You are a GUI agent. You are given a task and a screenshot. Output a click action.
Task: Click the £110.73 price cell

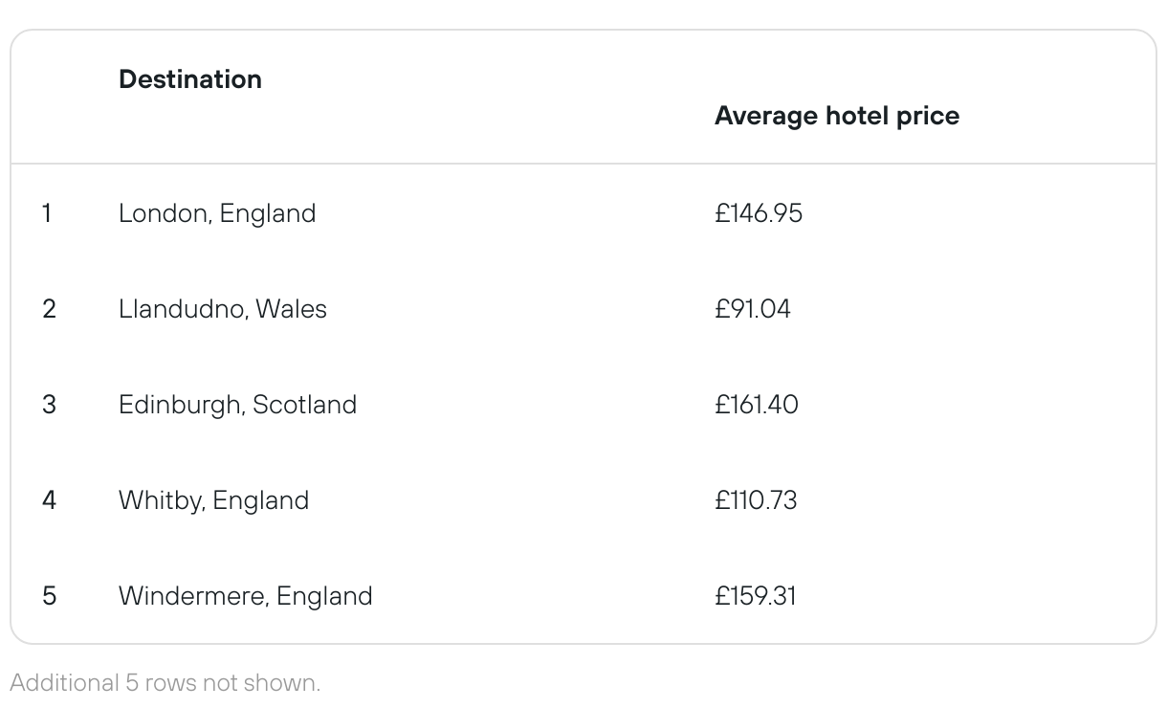tap(756, 500)
